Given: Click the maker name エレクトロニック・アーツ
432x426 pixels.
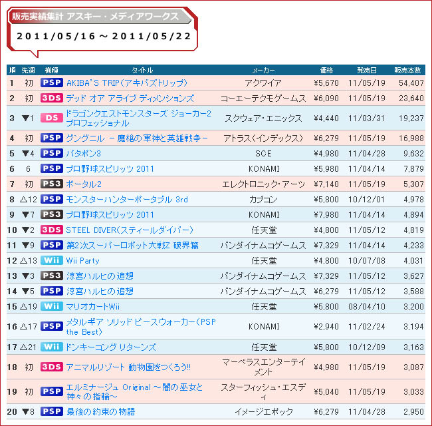Looking at the screenshot, I should pos(263,184).
